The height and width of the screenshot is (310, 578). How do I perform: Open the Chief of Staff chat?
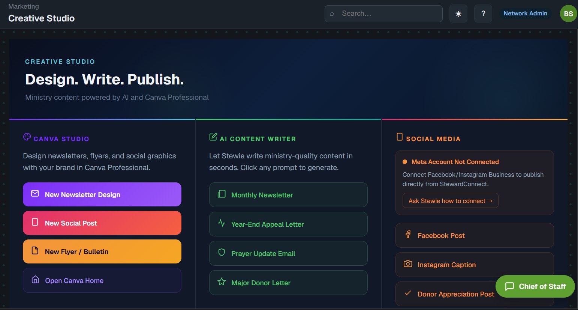click(x=535, y=286)
